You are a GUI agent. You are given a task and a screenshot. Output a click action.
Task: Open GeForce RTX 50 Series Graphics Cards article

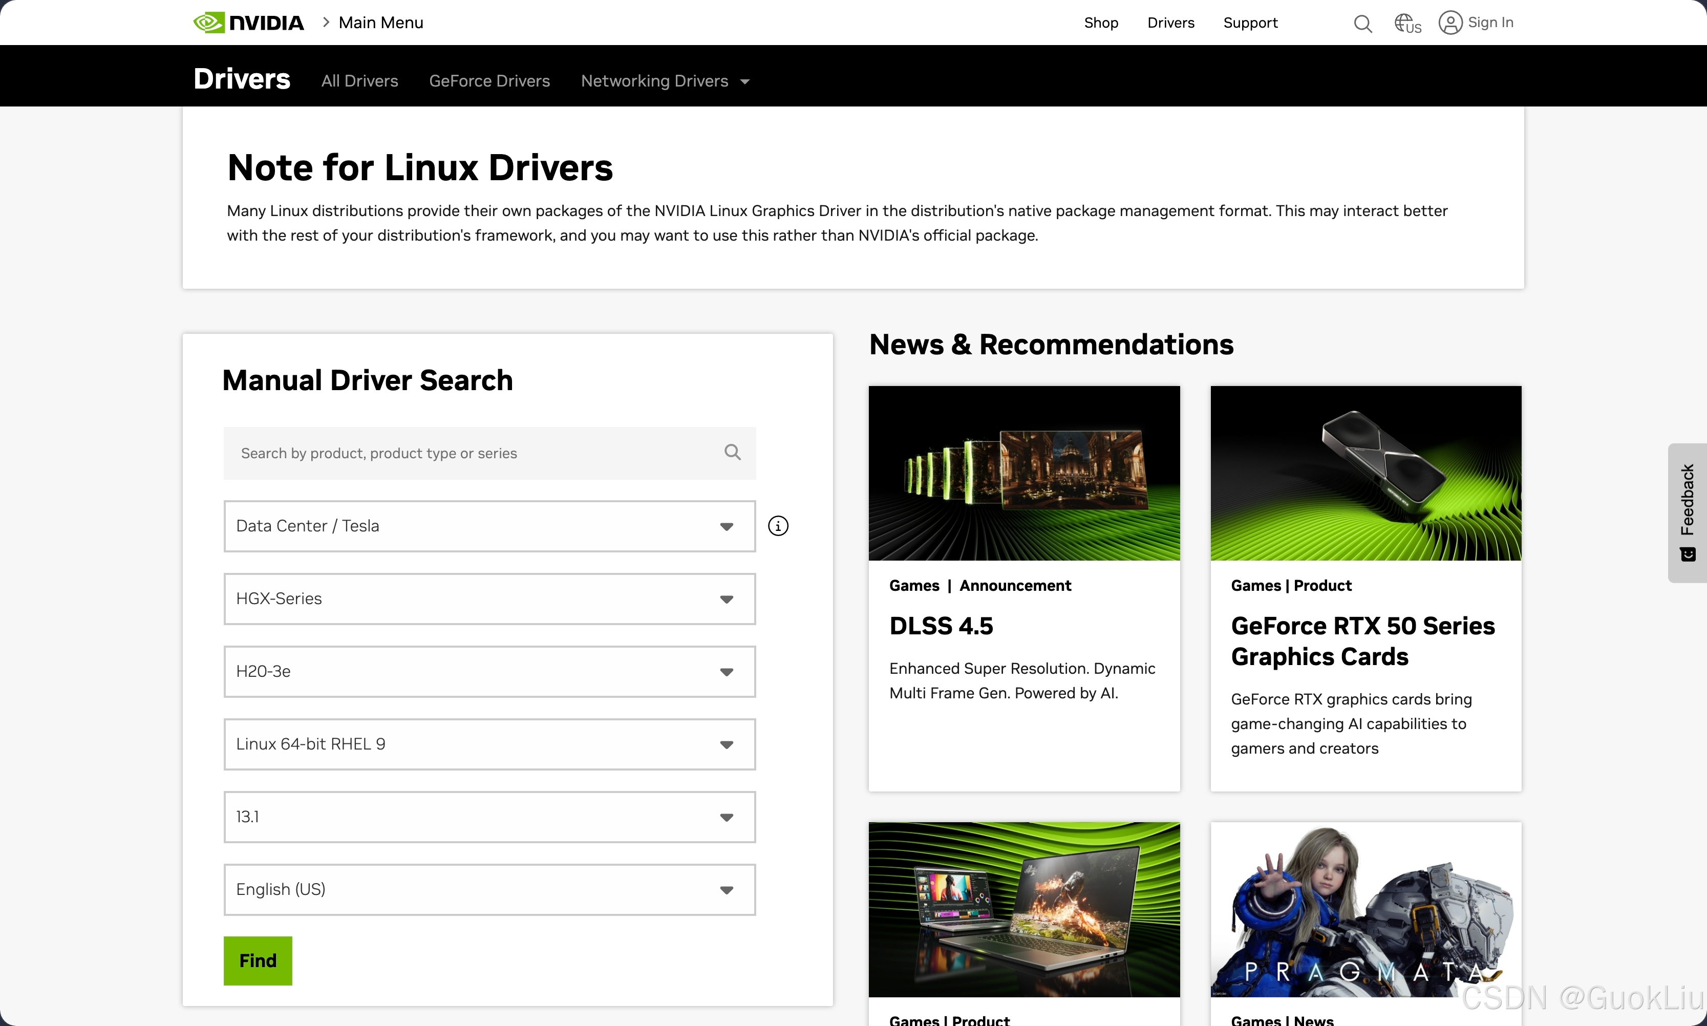pyautogui.click(x=1363, y=641)
